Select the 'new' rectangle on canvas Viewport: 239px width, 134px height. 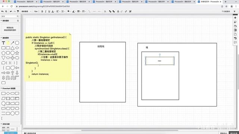pyautogui.click(x=159, y=61)
